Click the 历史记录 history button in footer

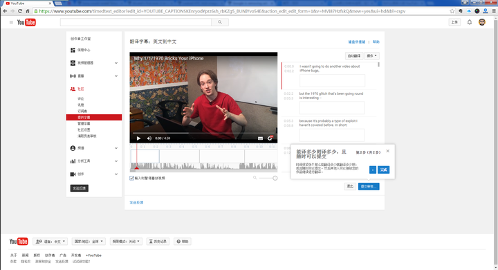click(158, 242)
